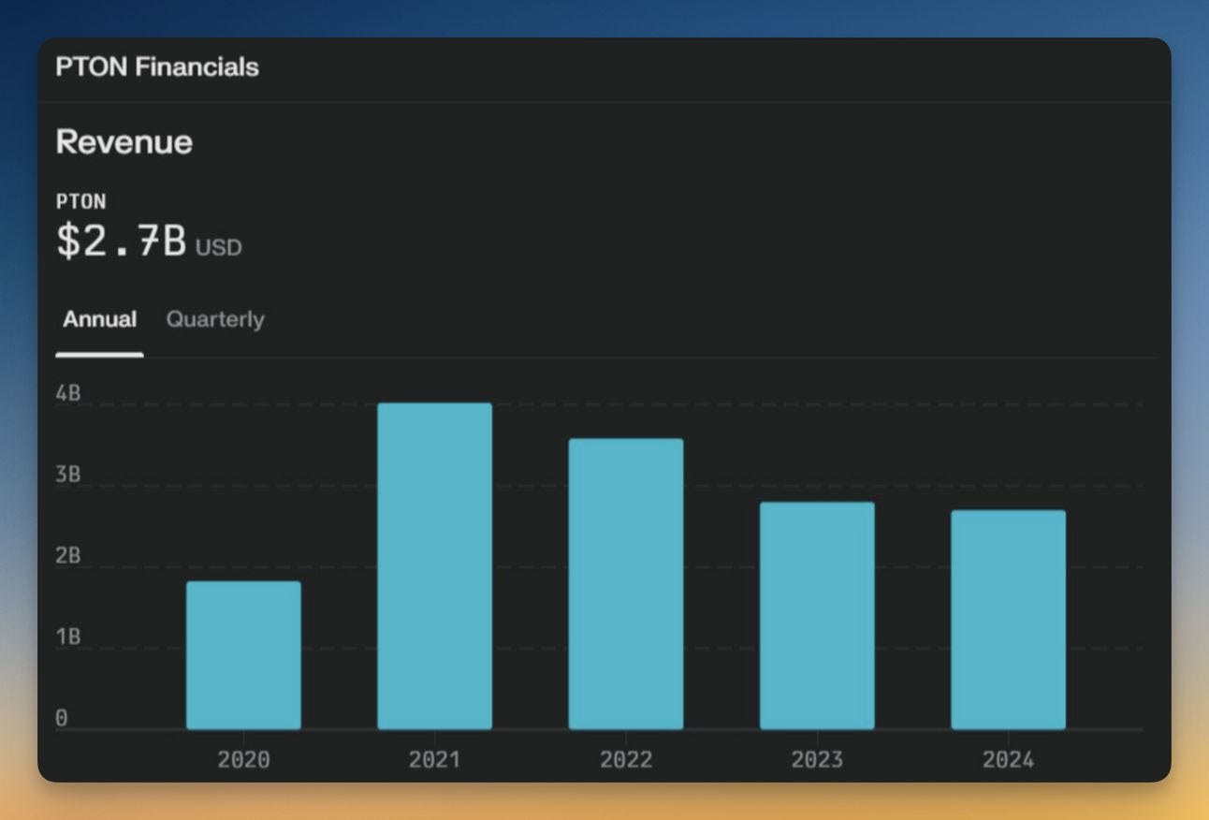Click the 2024 year label
This screenshot has width=1209, height=820.
1009,759
